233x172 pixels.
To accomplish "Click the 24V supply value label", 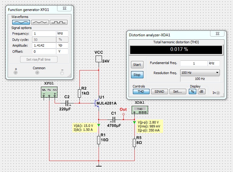I will click(x=106, y=61).
